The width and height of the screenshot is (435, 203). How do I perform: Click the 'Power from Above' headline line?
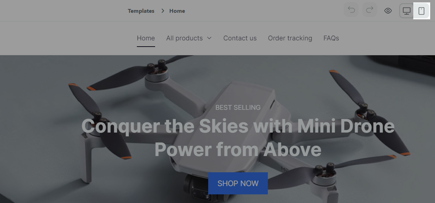[238, 149]
